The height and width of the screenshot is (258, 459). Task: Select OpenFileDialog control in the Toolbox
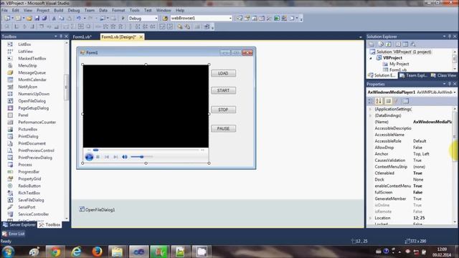point(32,101)
